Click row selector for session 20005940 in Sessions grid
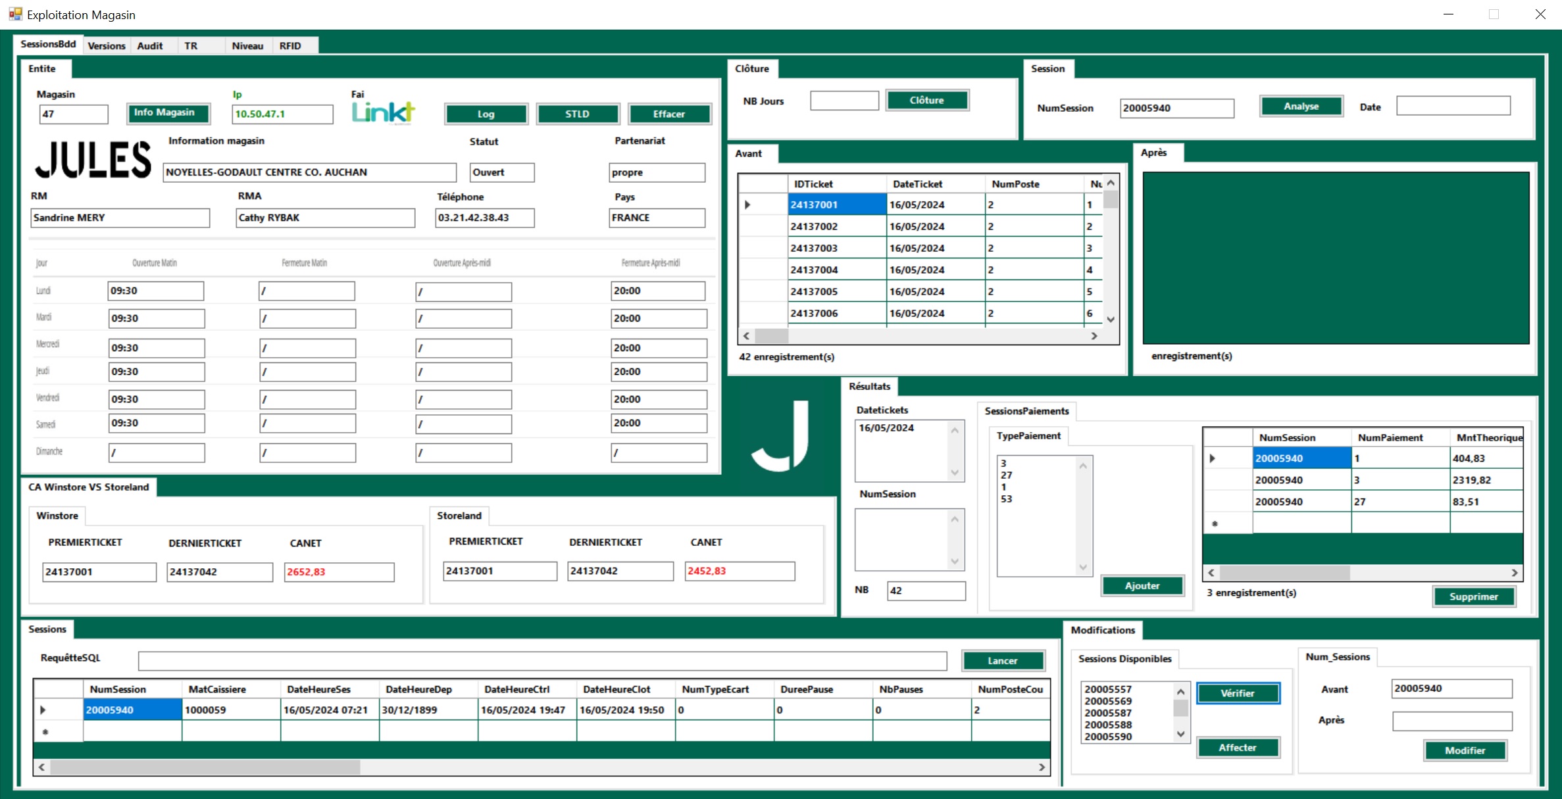The width and height of the screenshot is (1562, 799). [43, 710]
